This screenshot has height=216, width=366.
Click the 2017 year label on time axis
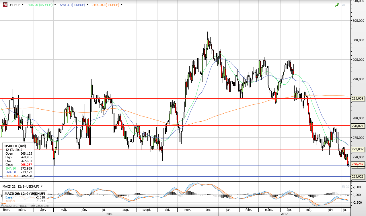point(284,214)
